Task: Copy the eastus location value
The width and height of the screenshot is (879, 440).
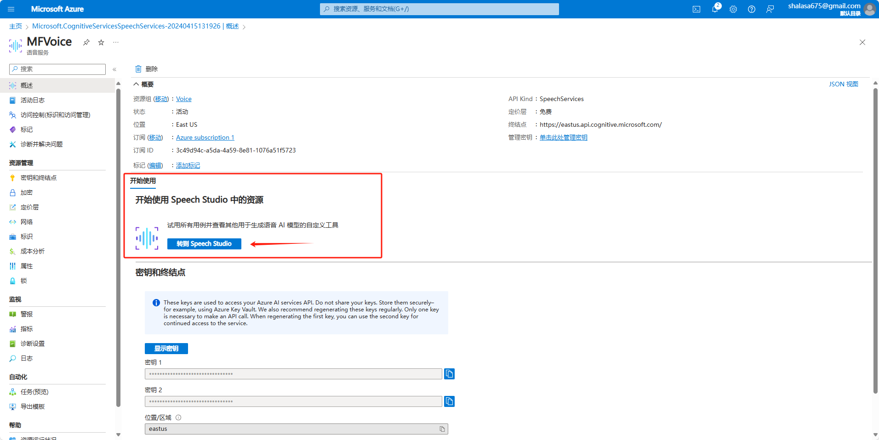Action: 442,429
